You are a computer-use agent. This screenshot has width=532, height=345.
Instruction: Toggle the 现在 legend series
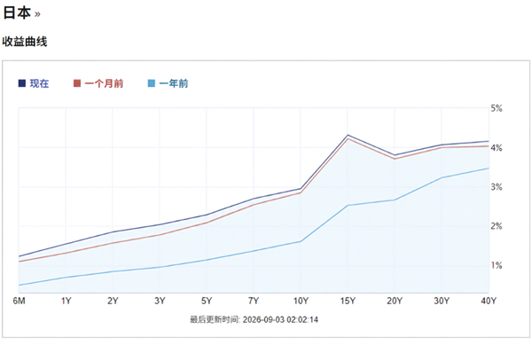click(34, 83)
